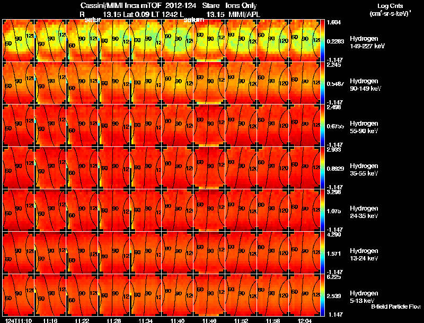Click the '11:58' time axis label

tap(273, 321)
